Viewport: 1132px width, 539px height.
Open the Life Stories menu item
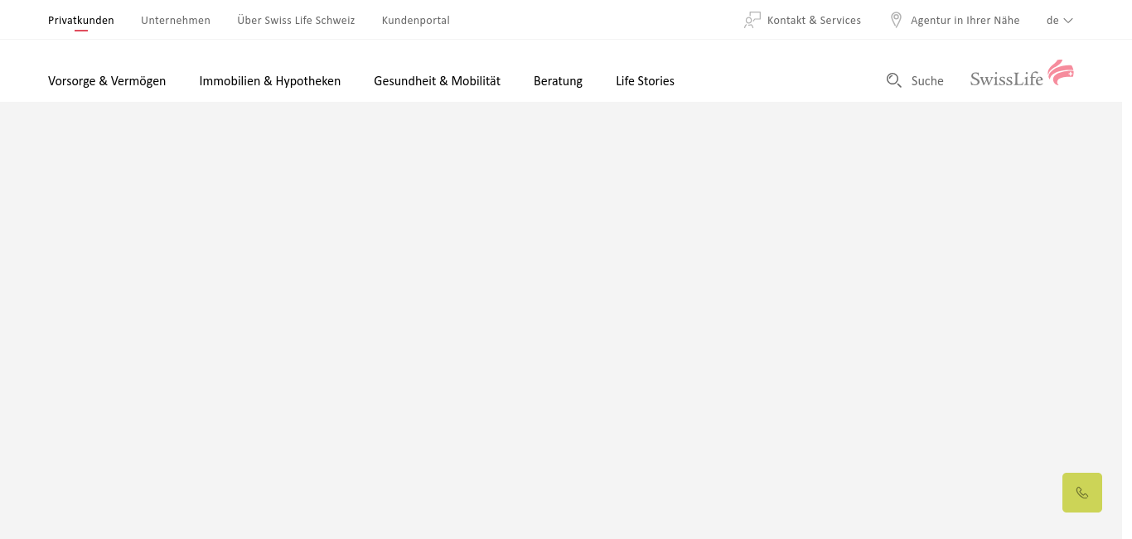pos(645,81)
